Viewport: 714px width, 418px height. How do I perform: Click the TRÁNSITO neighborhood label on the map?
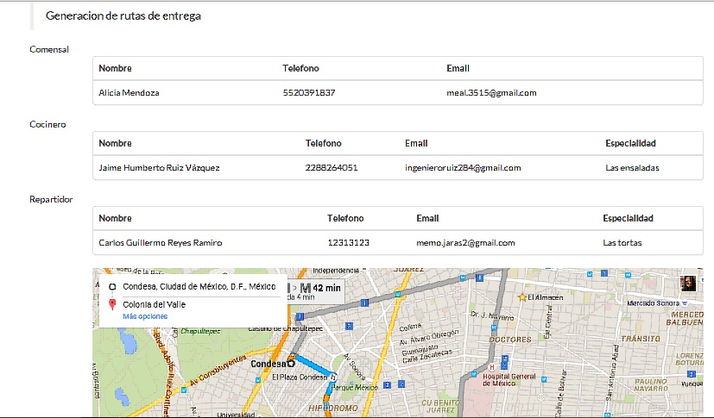pyautogui.click(x=641, y=339)
